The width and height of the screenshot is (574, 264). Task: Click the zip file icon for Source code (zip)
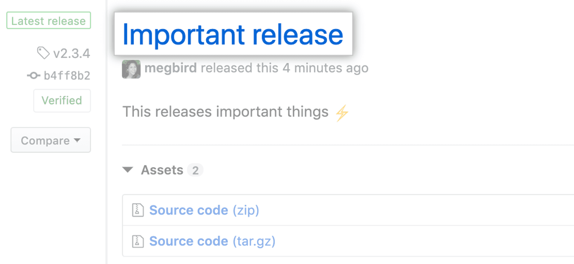click(x=138, y=210)
